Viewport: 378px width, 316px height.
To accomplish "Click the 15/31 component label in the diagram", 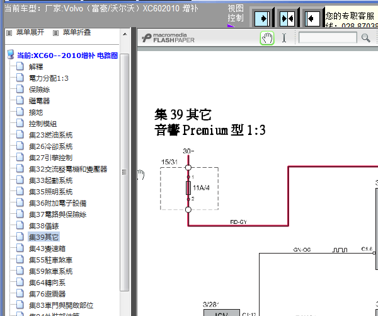I will click(x=169, y=161).
